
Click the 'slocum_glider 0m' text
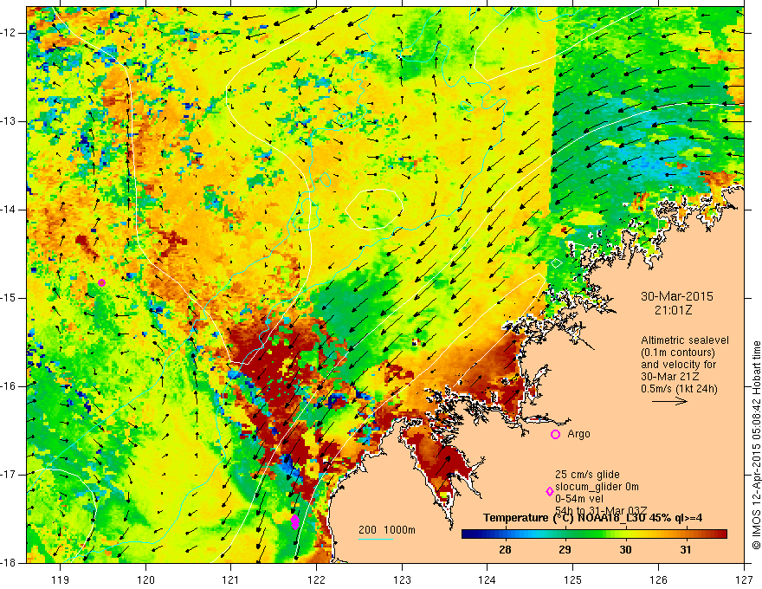(x=597, y=487)
